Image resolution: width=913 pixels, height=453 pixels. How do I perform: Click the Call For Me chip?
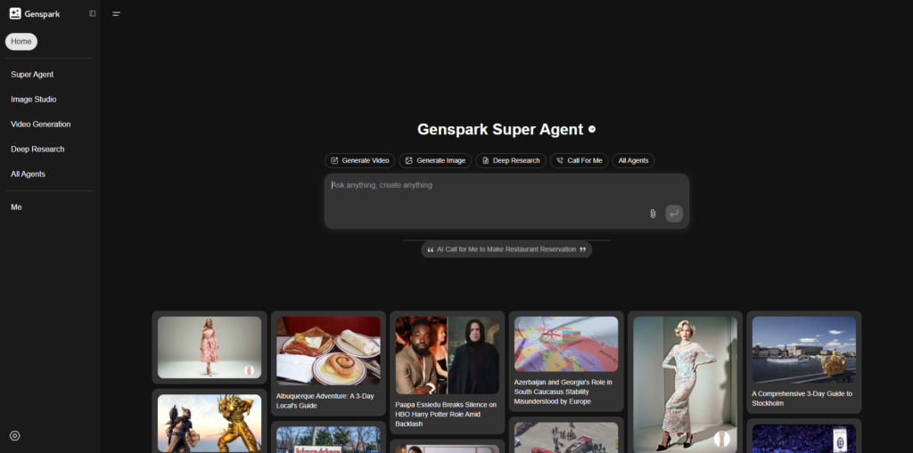pyautogui.click(x=580, y=160)
